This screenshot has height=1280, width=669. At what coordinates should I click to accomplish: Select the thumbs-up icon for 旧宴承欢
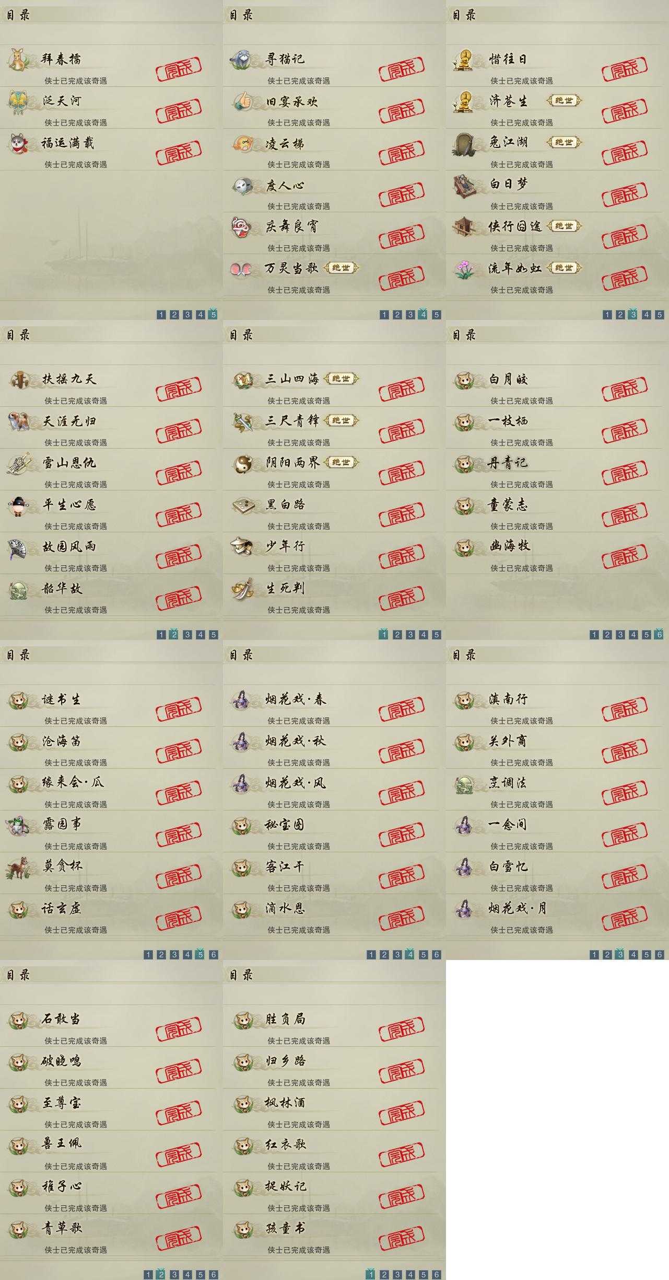pyautogui.click(x=242, y=101)
